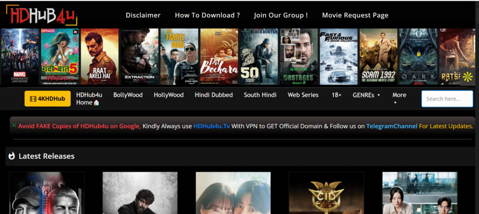
Task: Open the HDHub4u.Tv link in notice
Action: coord(212,126)
